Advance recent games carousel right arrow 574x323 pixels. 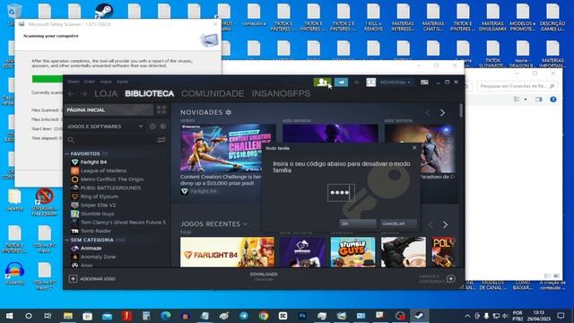pyautogui.click(x=445, y=224)
